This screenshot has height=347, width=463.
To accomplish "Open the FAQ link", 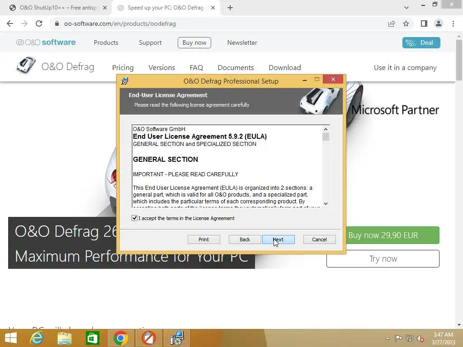I will tap(196, 68).
